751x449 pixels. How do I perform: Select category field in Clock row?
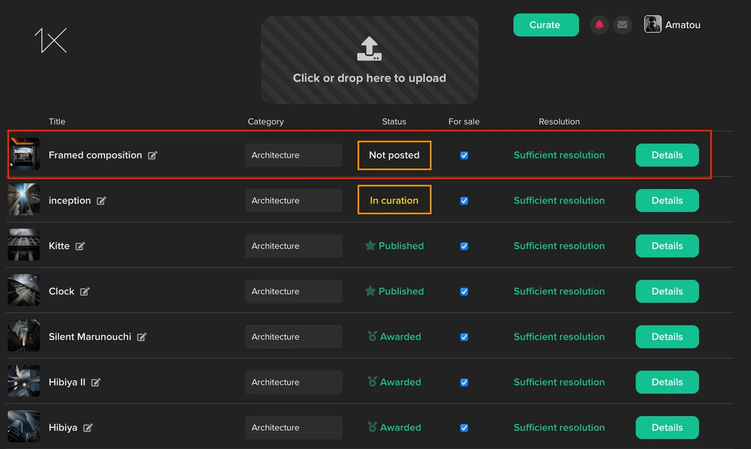pos(294,291)
